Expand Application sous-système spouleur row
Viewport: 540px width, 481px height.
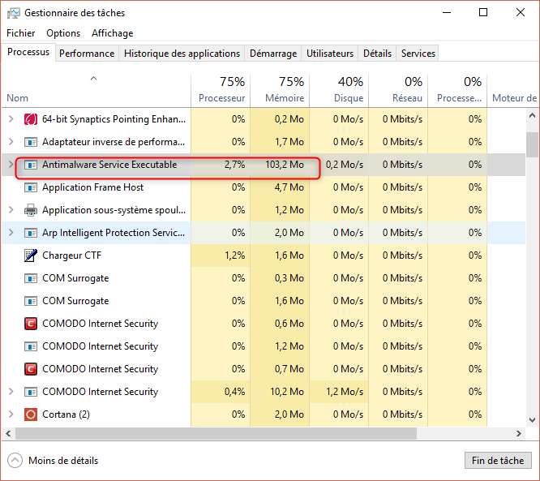pyautogui.click(x=11, y=210)
